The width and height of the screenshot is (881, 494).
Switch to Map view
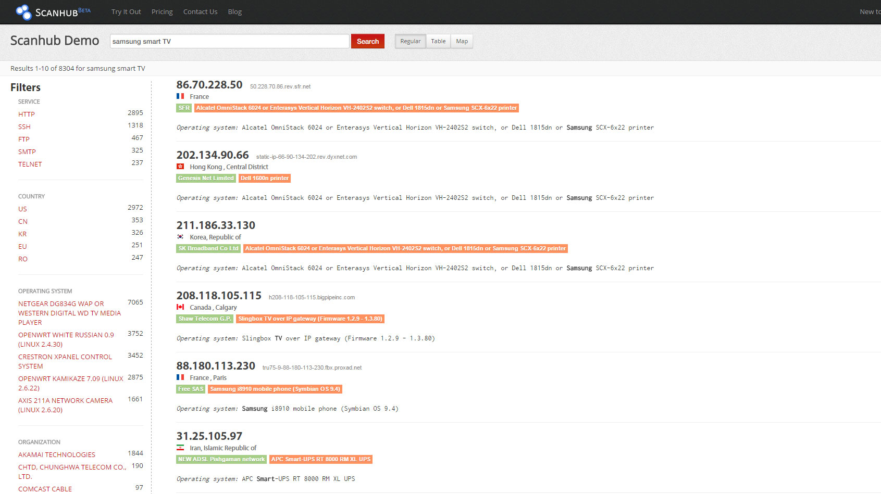[462, 41]
